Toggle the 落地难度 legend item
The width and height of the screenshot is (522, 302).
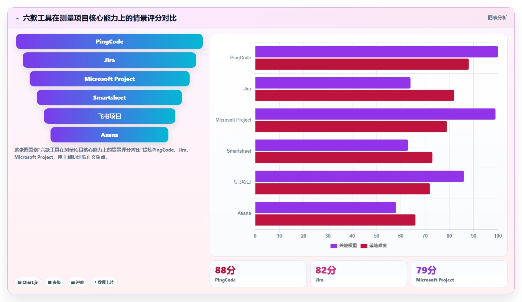[x=374, y=246]
